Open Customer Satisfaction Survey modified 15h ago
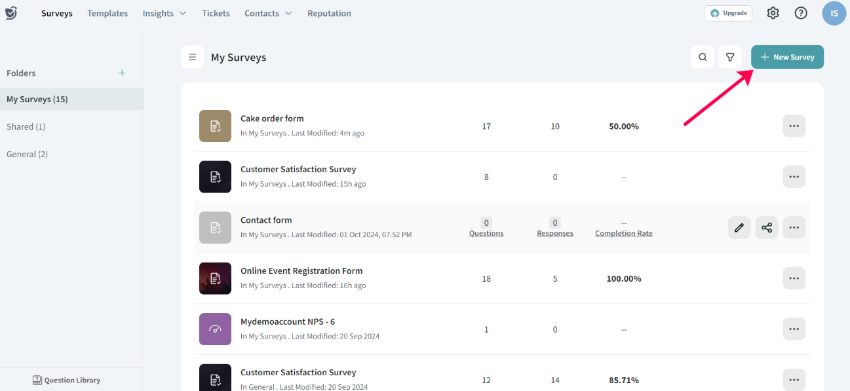The width and height of the screenshot is (850, 391). 298,169
